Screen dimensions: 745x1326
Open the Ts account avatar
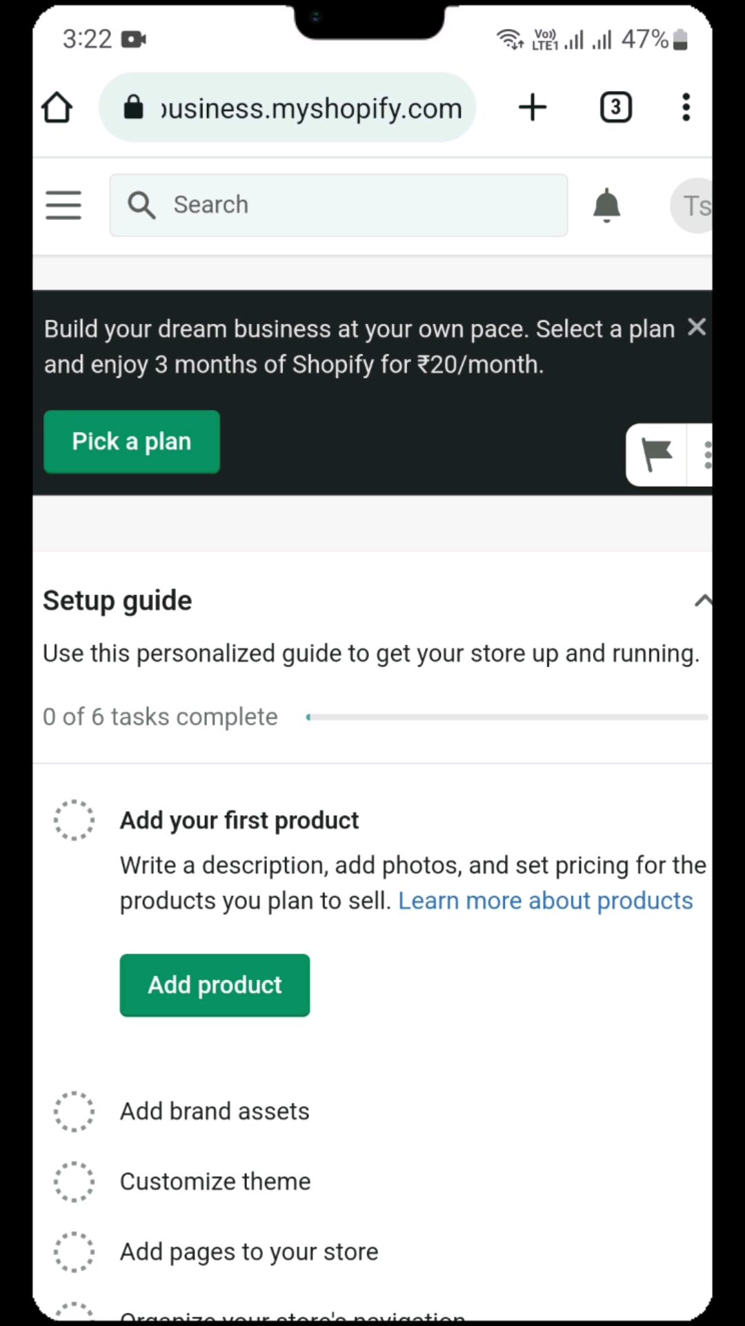pos(692,205)
